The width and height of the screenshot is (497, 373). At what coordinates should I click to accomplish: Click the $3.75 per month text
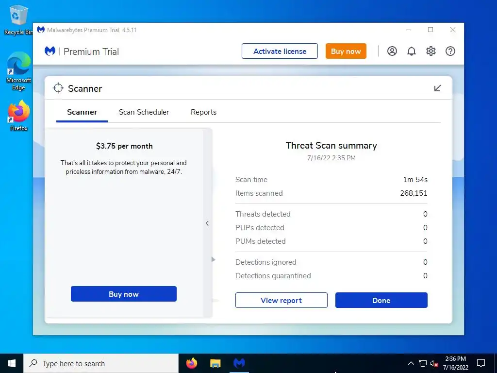pos(124,146)
